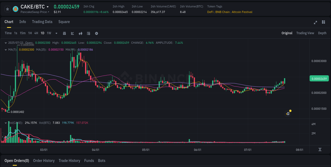Open the grid layout icon near fullscreen
The height and width of the screenshot is (167, 331).
[x=324, y=23]
